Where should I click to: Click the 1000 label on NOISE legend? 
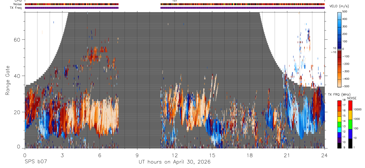(x=357, y=119)
